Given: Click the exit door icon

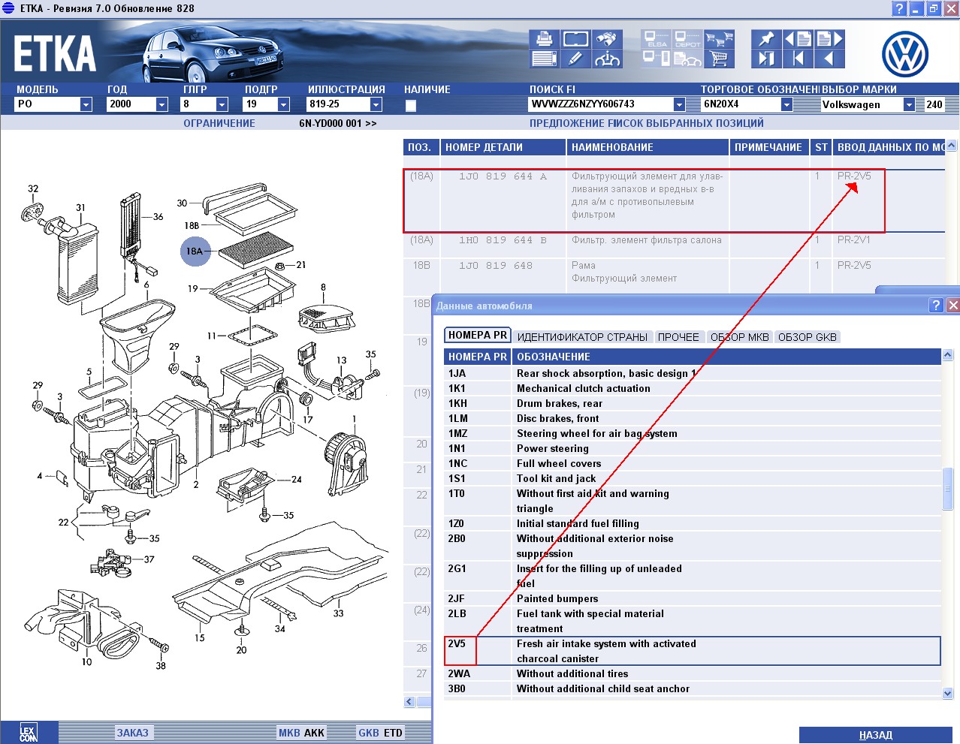Looking at the screenshot, I should pyautogui.click(x=766, y=59).
